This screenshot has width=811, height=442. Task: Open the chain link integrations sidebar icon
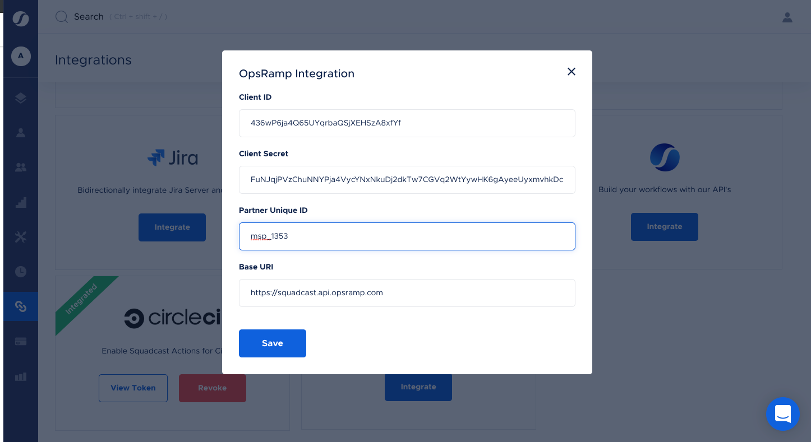point(21,306)
